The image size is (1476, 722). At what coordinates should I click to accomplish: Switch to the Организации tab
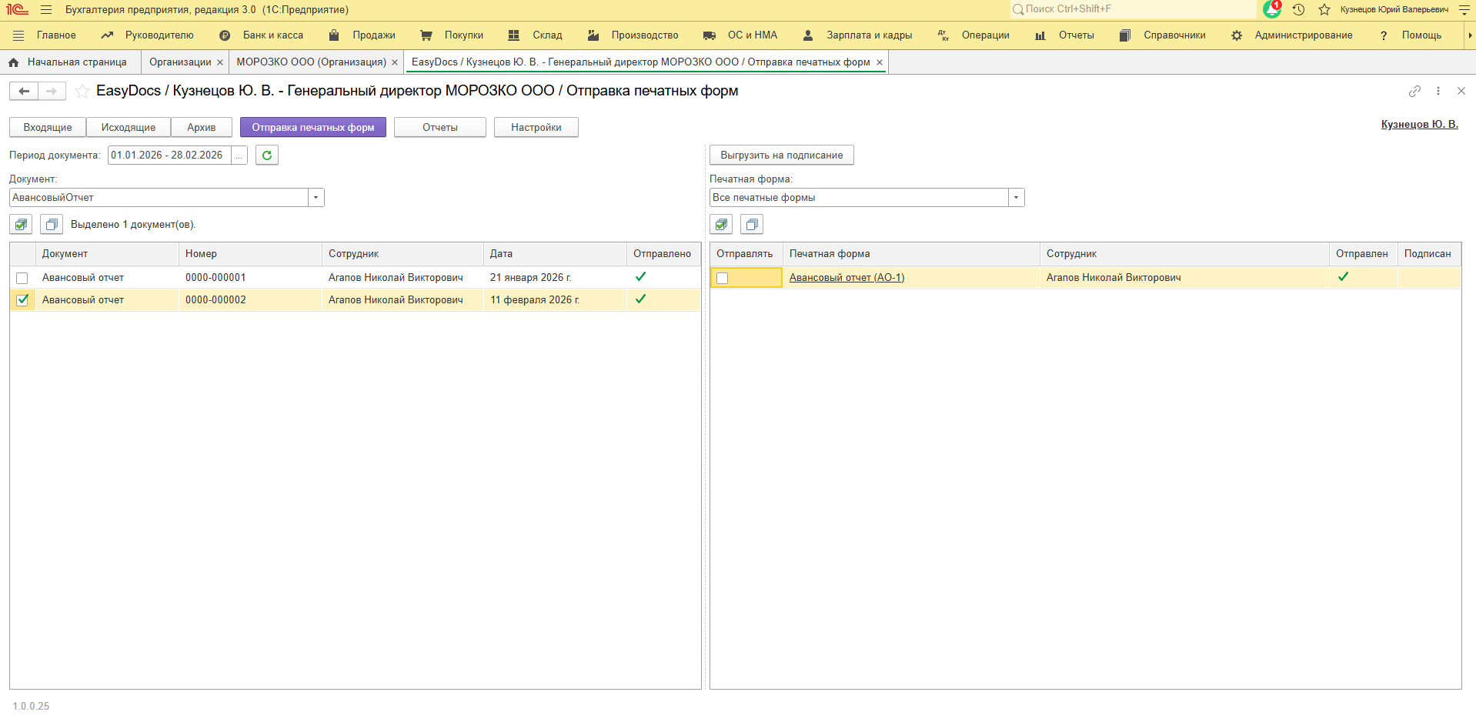coord(180,62)
